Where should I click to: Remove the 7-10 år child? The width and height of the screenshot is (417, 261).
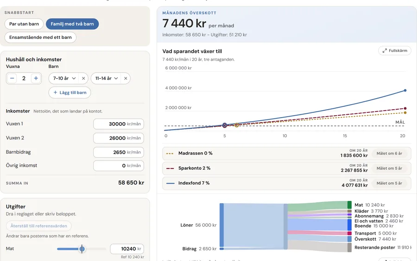83,78
